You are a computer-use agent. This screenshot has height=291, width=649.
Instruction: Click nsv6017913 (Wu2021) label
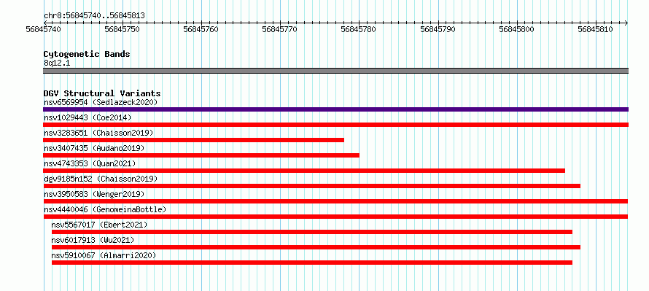[x=93, y=240]
